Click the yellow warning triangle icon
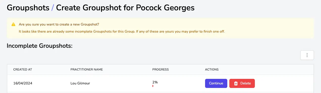 pos(13,25)
